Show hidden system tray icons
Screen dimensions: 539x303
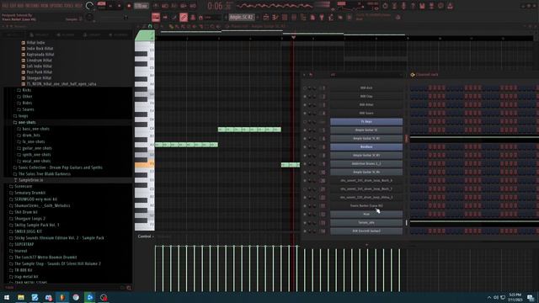pyautogui.click(x=489, y=297)
